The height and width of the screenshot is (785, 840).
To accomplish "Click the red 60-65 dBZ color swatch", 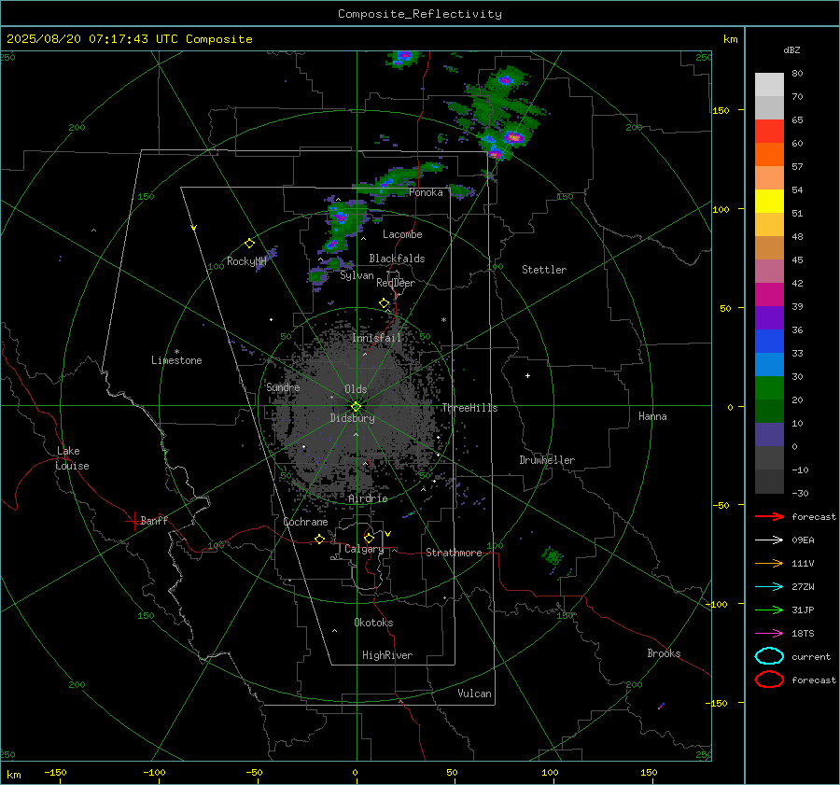I will point(769,132).
